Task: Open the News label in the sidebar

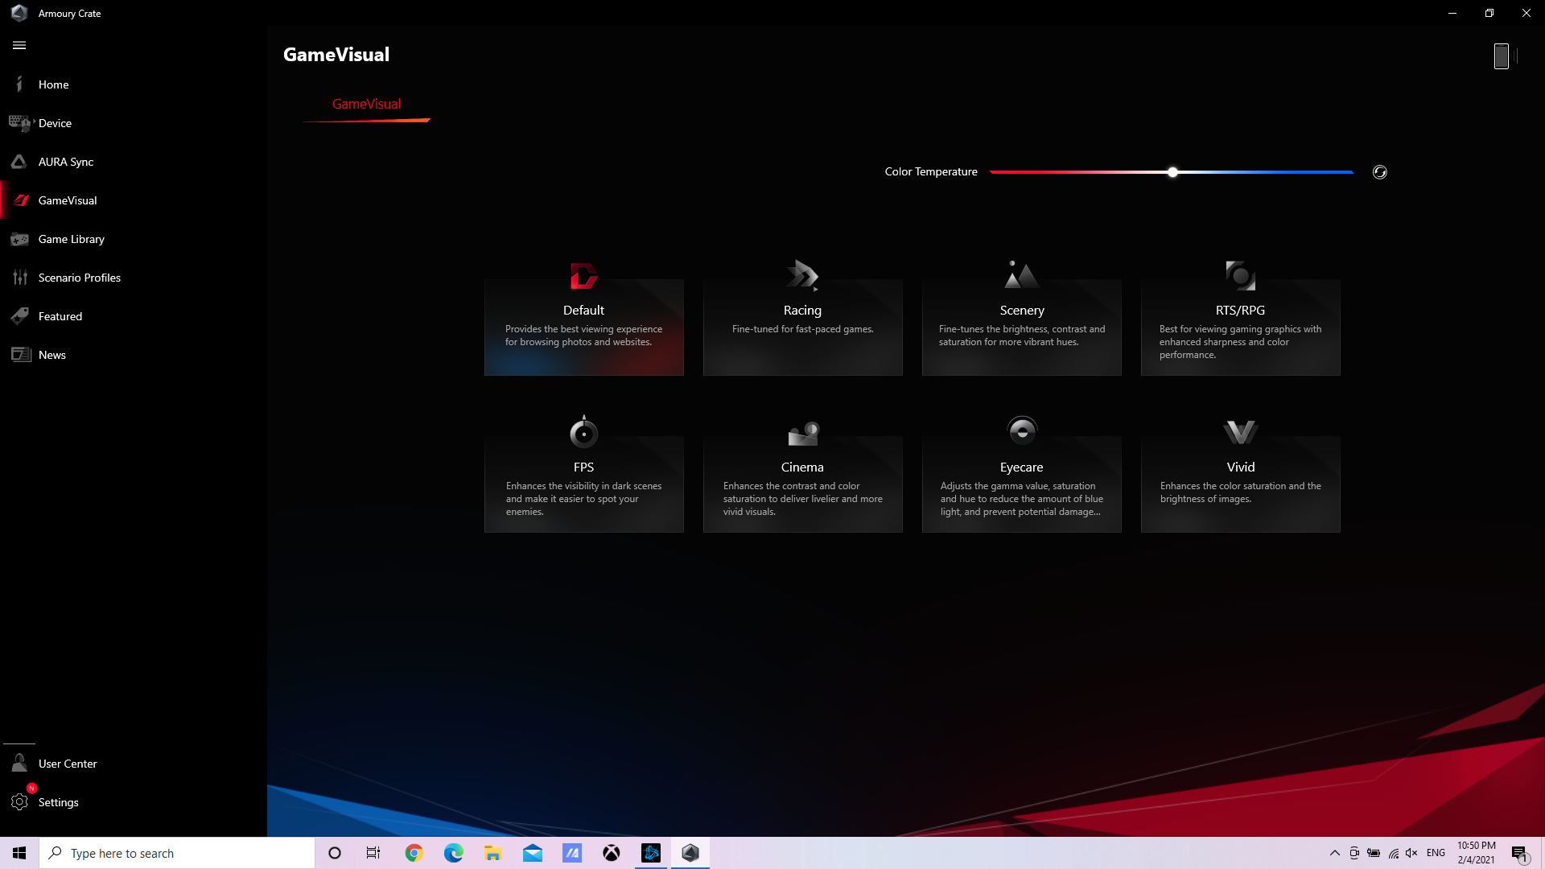Action: coord(52,355)
